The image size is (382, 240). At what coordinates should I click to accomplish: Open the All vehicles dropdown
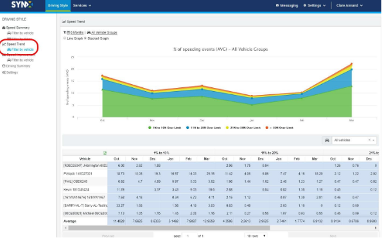point(354,140)
